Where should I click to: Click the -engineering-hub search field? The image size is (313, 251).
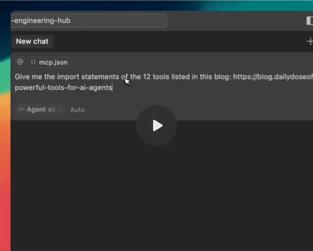[x=89, y=20]
